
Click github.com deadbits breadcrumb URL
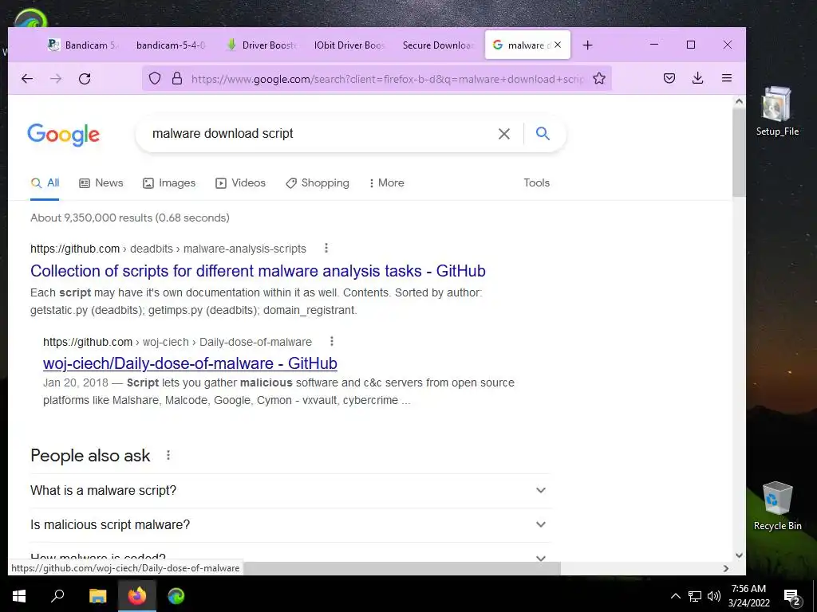(x=168, y=249)
